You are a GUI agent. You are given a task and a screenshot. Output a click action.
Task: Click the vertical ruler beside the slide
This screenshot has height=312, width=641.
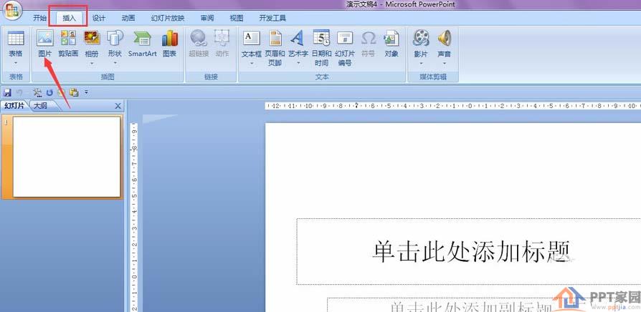coord(135,218)
